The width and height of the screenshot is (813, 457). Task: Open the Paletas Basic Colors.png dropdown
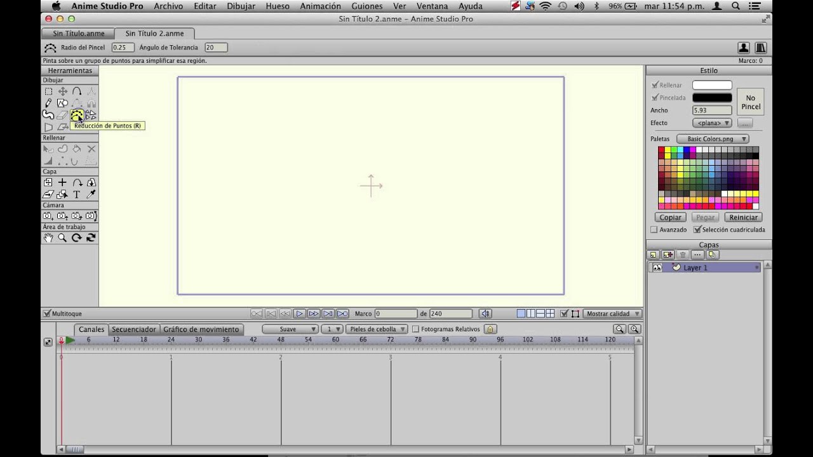[713, 139]
